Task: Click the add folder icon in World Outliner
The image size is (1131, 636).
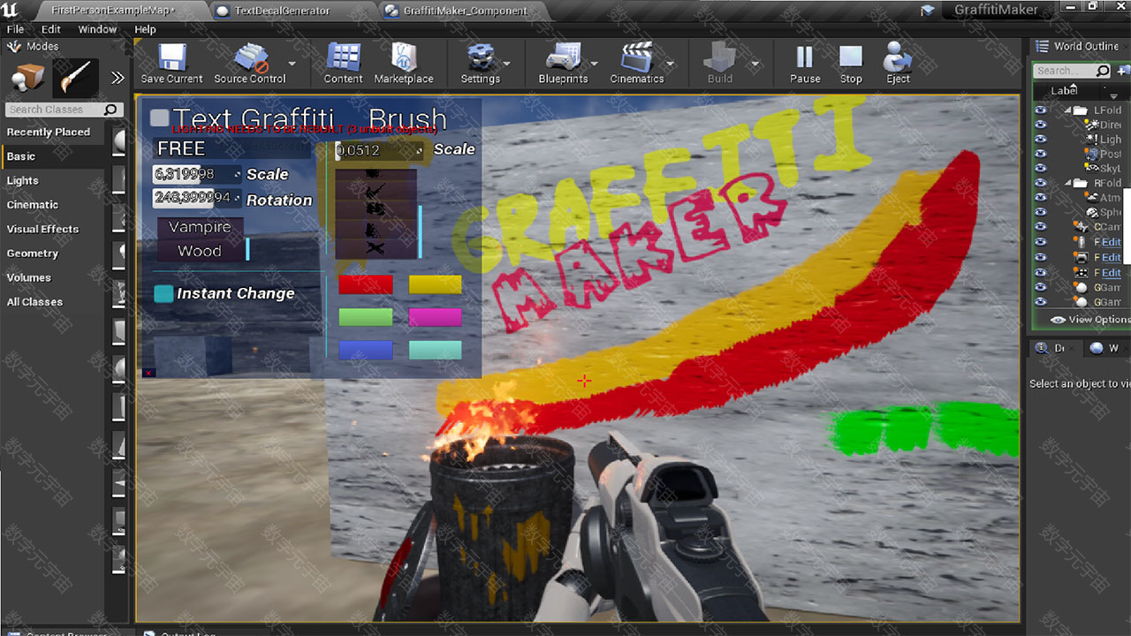Action: coord(1122,71)
